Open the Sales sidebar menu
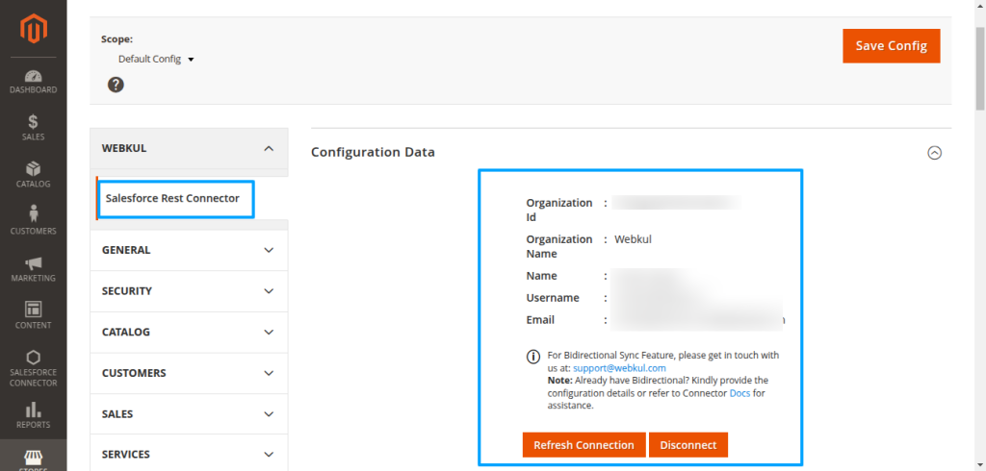This screenshot has width=986, height=471. pyautogui.click(x=34, y=128)
